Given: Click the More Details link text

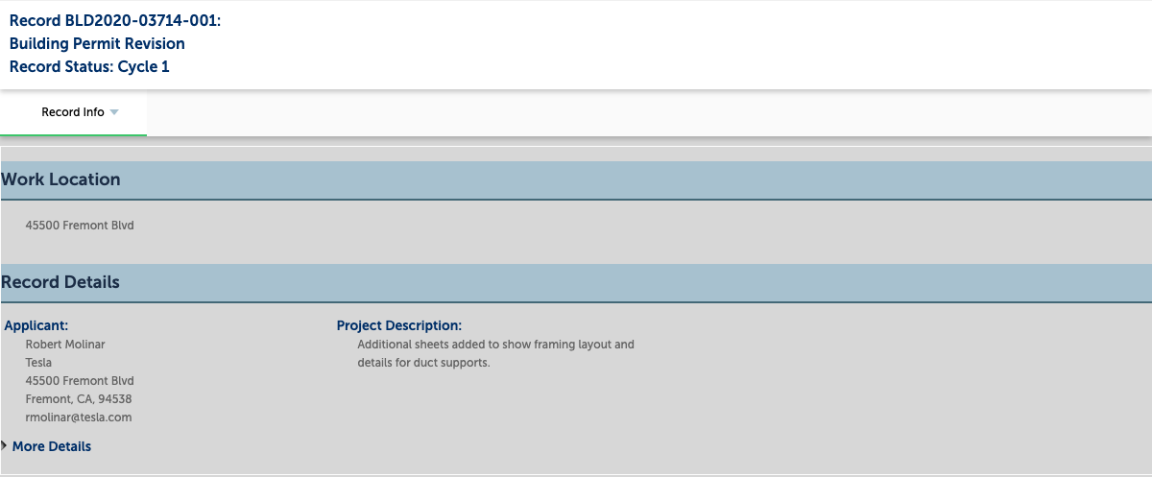Looking at the screenshot, I should tap(52, 446).
